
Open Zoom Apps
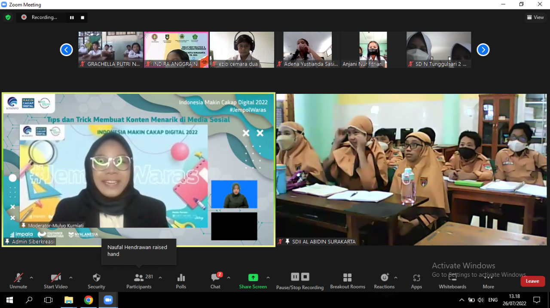pyautogui.click(x=416, y=281)
